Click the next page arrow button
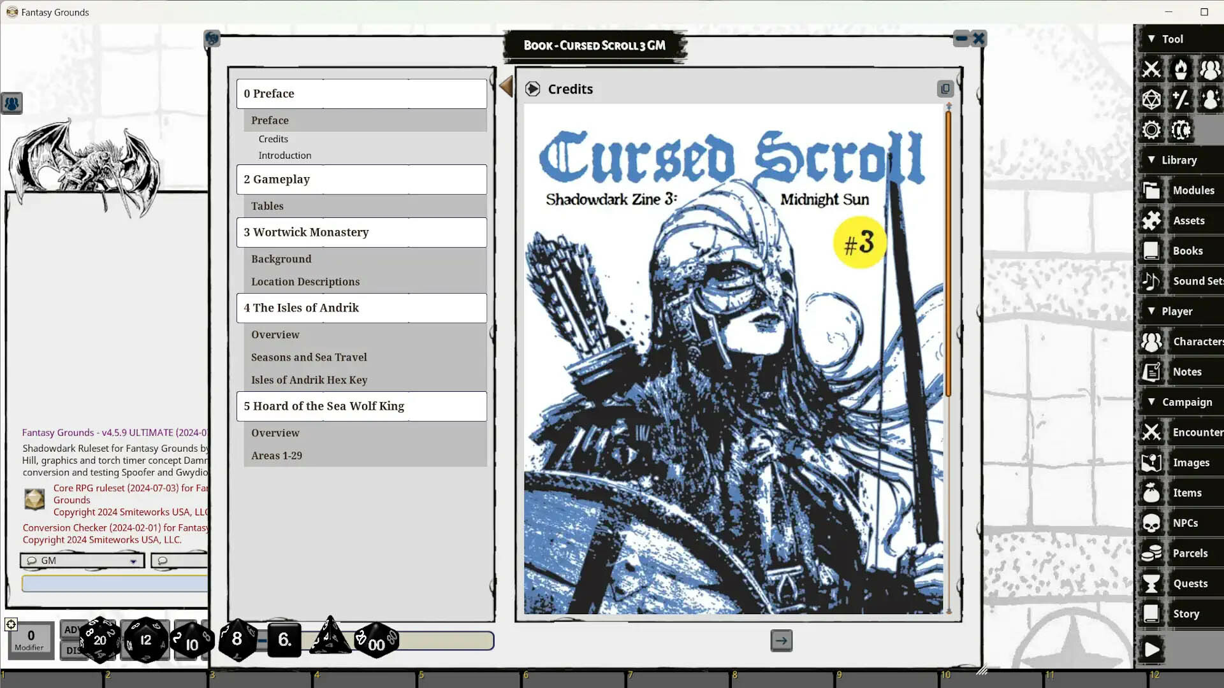This screenshot has height=688, width=1224. 782,641
